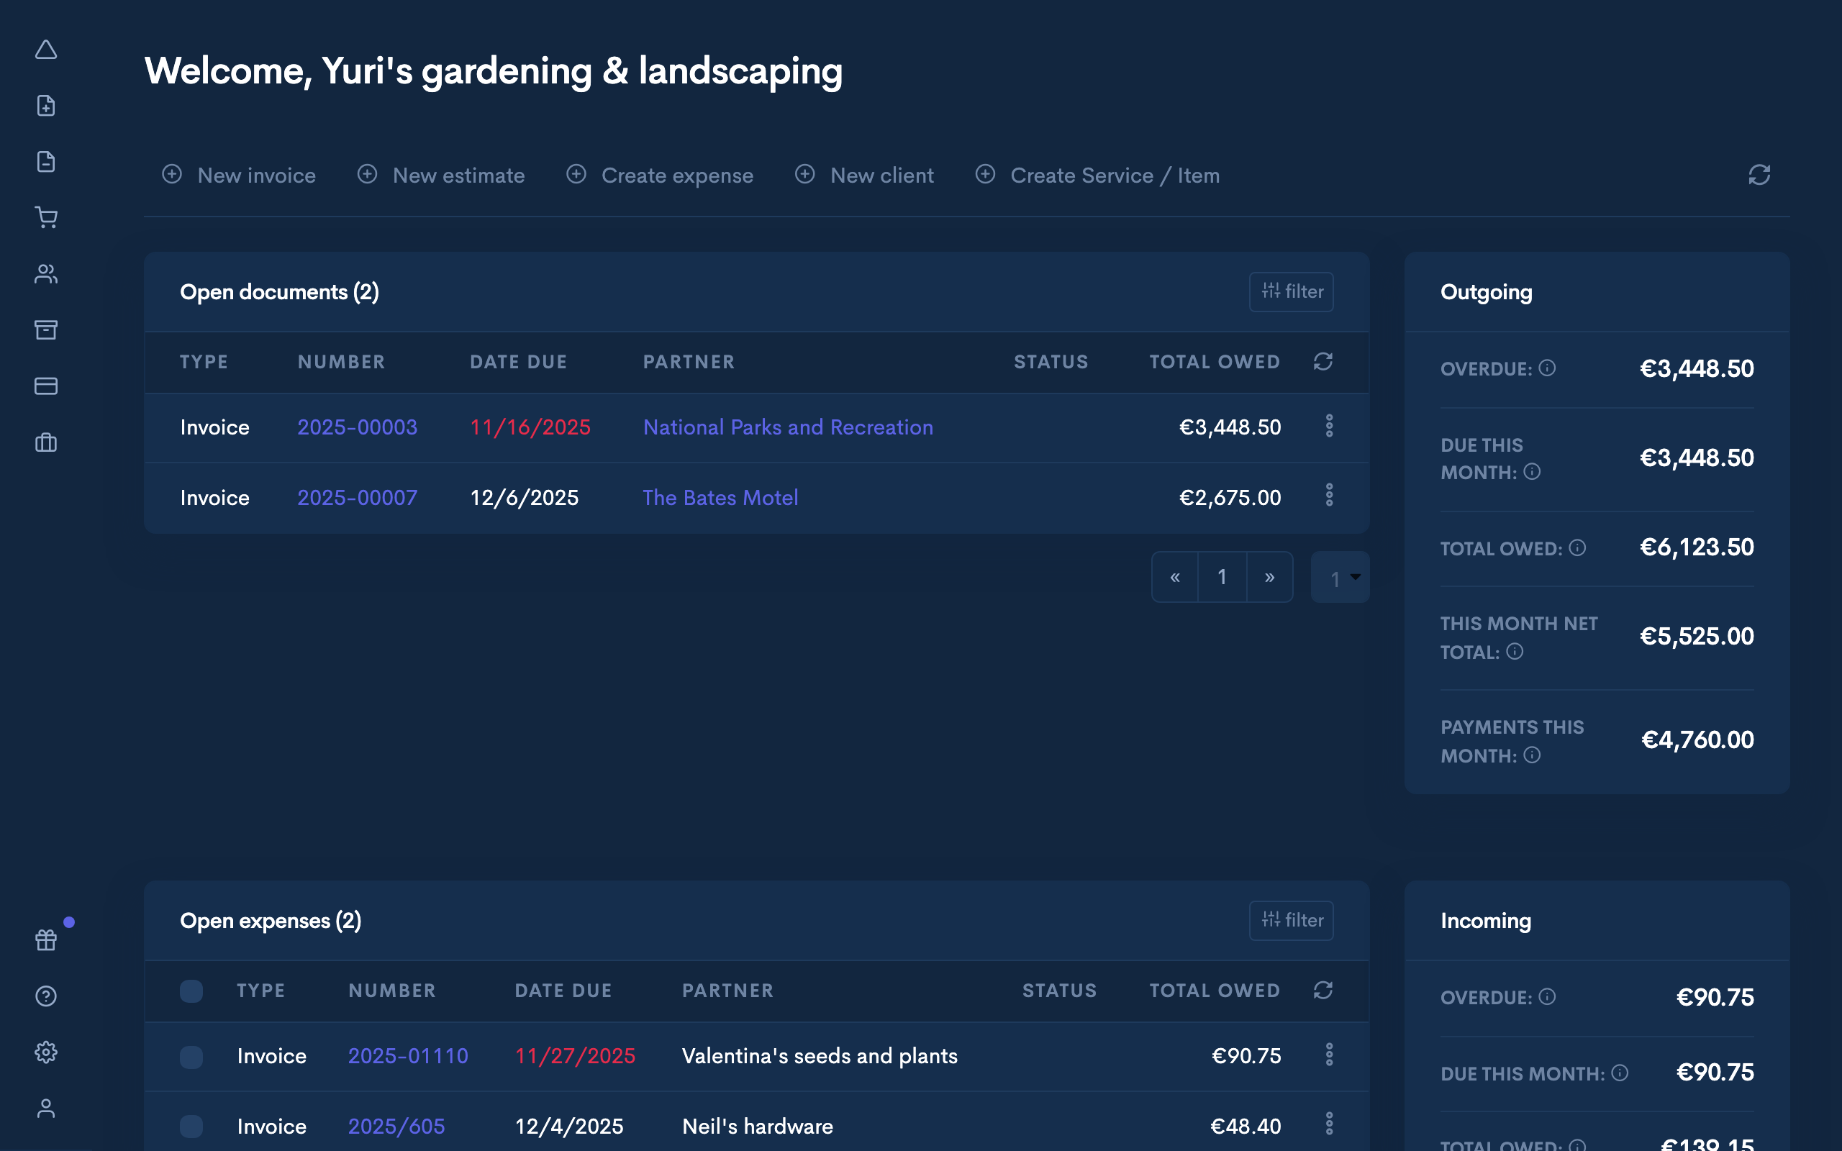Go to next page with » button
1842x1151 pixels.
pos(1269,578)
